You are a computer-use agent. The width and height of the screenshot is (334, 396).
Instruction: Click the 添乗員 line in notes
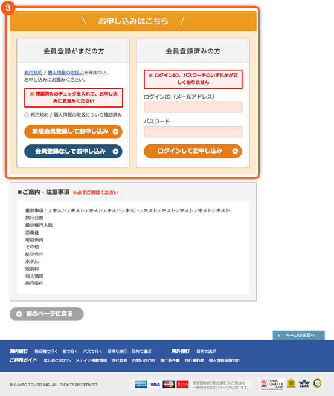point(32,233)
